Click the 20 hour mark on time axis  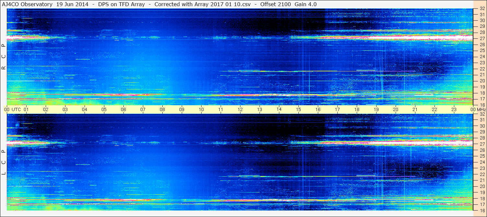pos(396,109)
